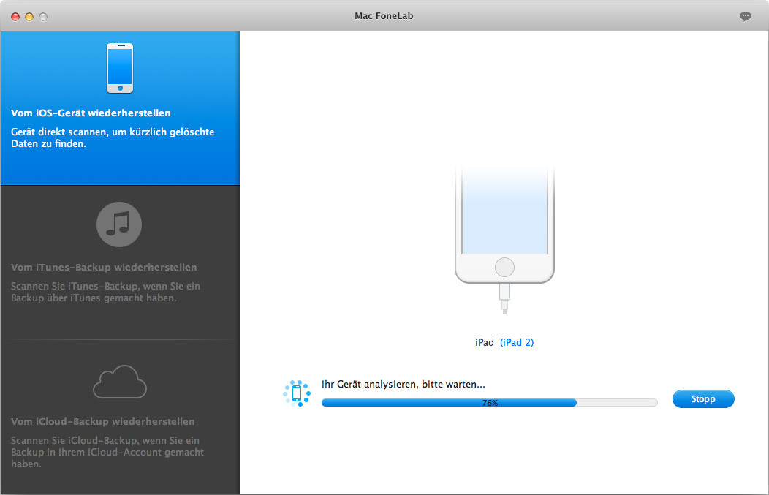Click the iCloud cloud icon
Screen dimensions: 769x495
[120, 382]
